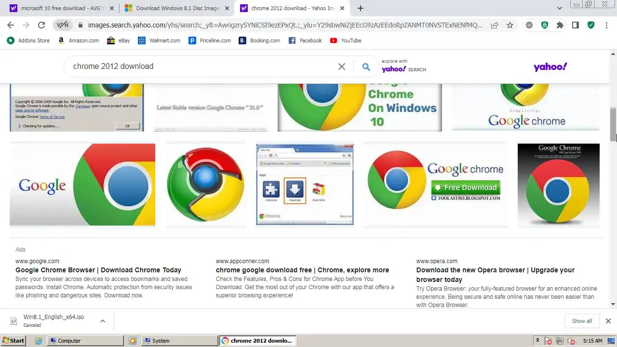Viewport: 617px width, 347px height.
Task: Open the VPN extension badge in address bar
Action: [x=63, y=25]
